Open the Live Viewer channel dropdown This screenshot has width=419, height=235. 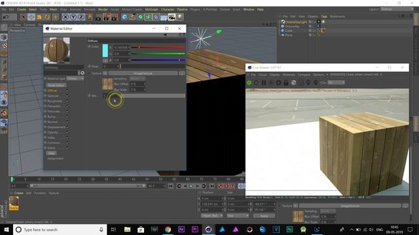tap(337, 83)
